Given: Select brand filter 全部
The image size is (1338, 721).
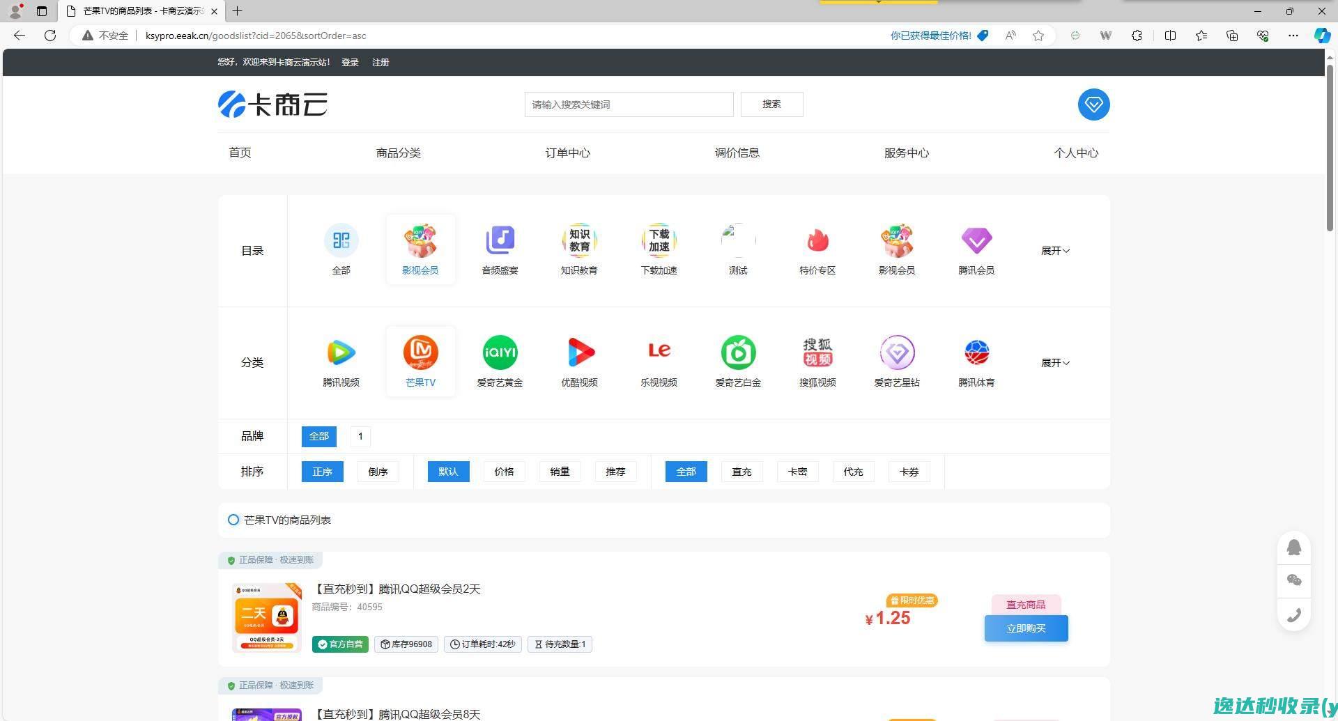Looking at the screenshot, I should pos(318,437).
